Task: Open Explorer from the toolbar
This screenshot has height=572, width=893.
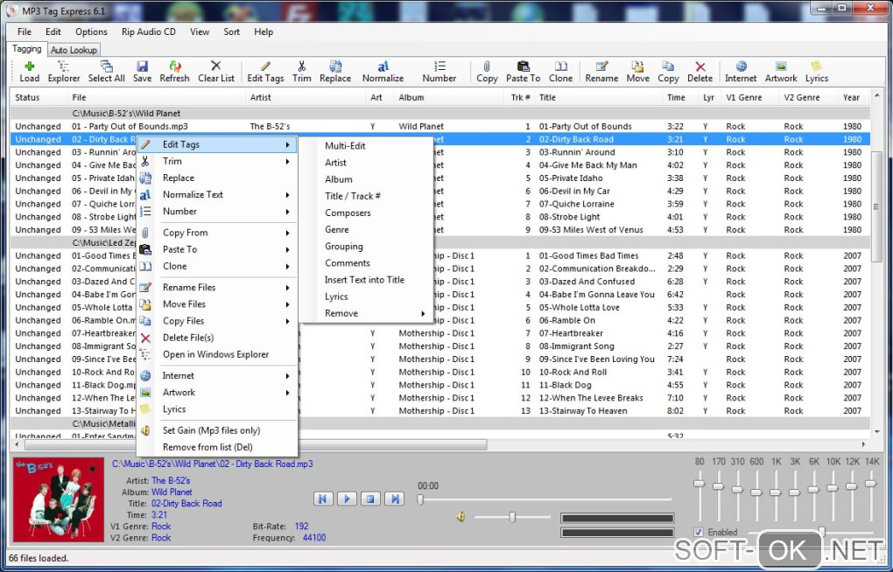Action: pyautogui.click(x=64, y=71)
